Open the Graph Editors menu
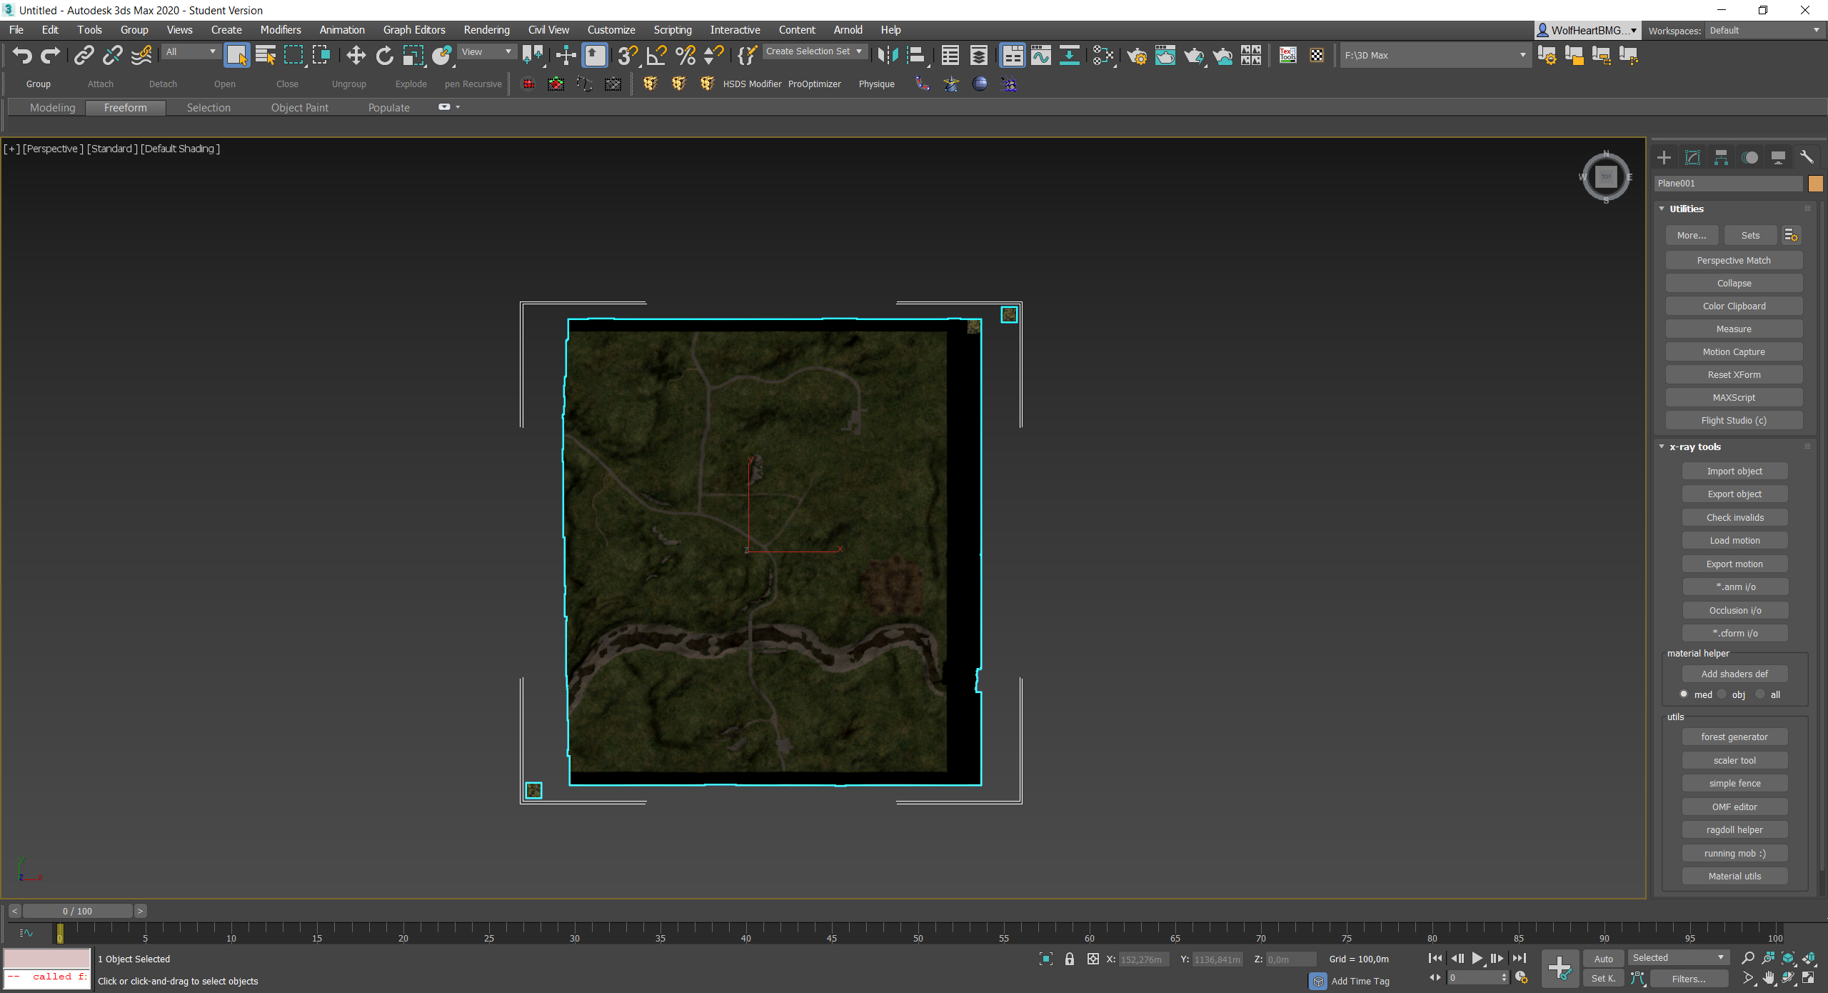The height and width of the screenshot is (993, 1828). pyautogui.click(x=414, y=29)
